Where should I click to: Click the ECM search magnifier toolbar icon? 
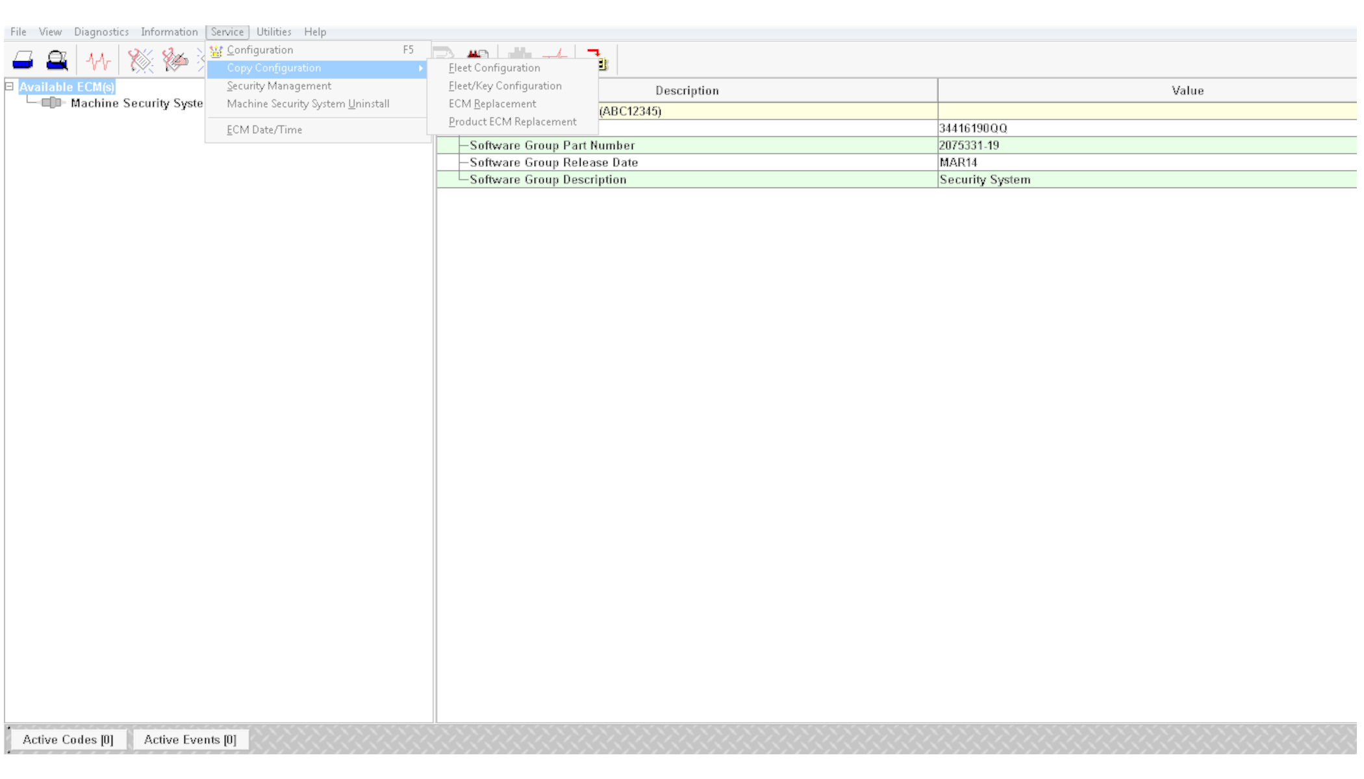[57, 61]
